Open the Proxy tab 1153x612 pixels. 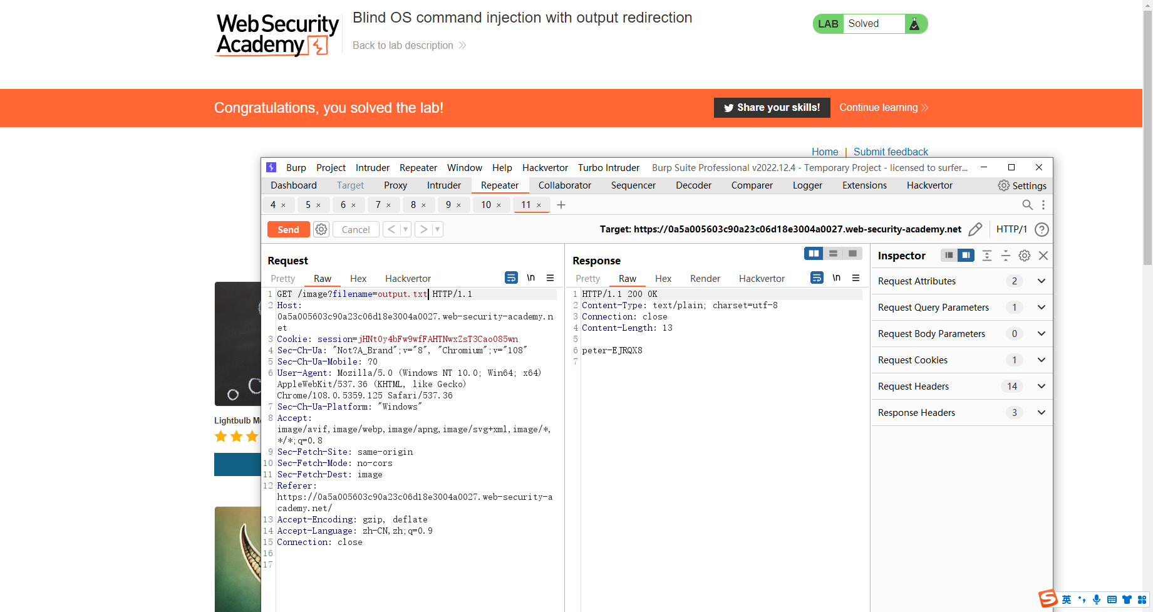pyautogui.click(x=395, y=185)
